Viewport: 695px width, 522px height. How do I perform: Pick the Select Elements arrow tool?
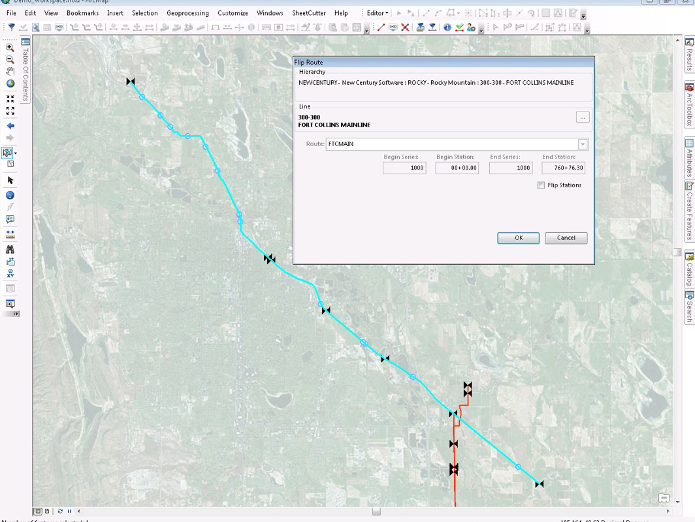click(10, 180)
